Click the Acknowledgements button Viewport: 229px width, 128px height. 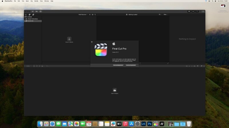tap(118, 65)
